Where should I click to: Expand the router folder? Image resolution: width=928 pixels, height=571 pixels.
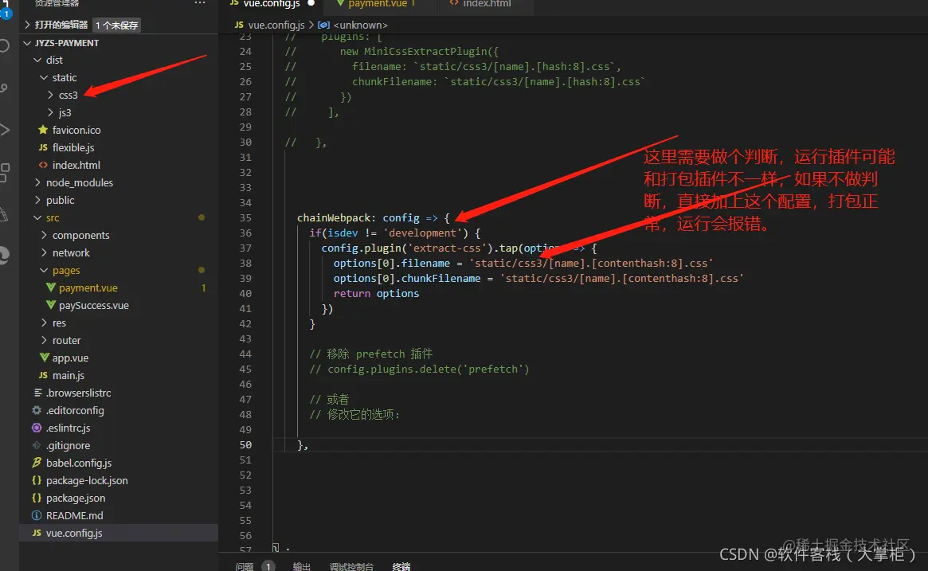[44, 340]
